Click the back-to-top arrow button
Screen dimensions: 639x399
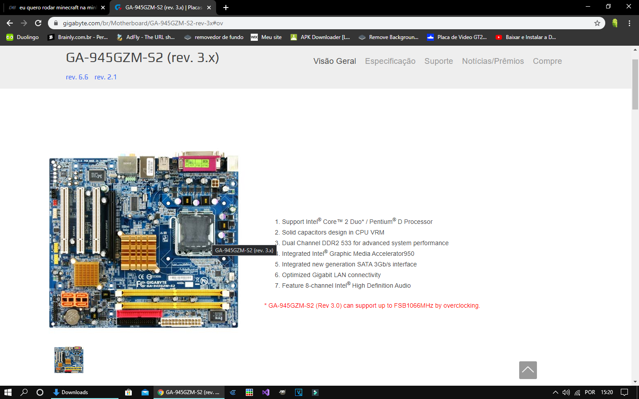(528, 370)
